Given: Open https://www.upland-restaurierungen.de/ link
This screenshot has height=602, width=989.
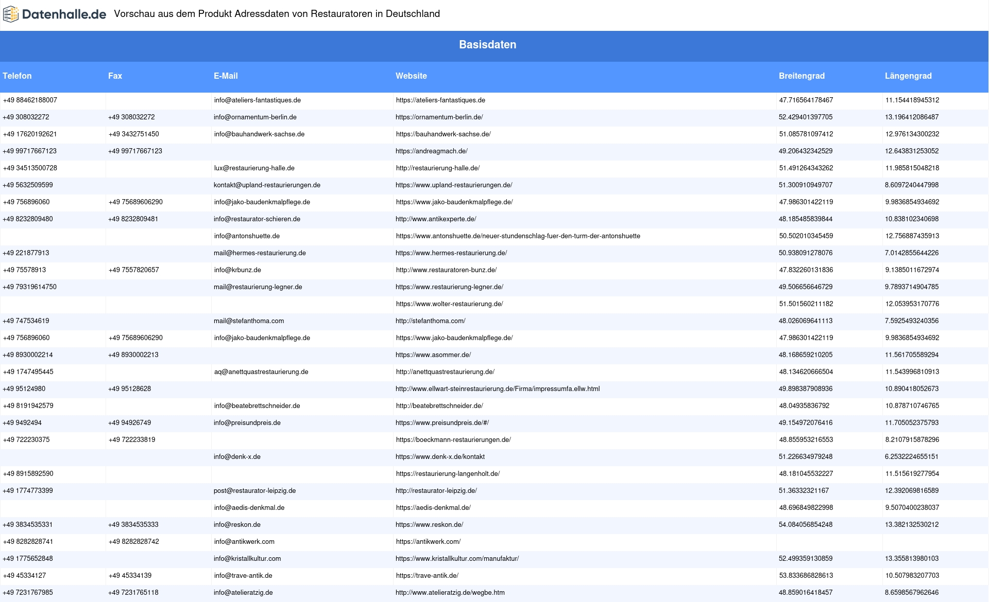Looking at the screenshot, I should click(454, 185).
